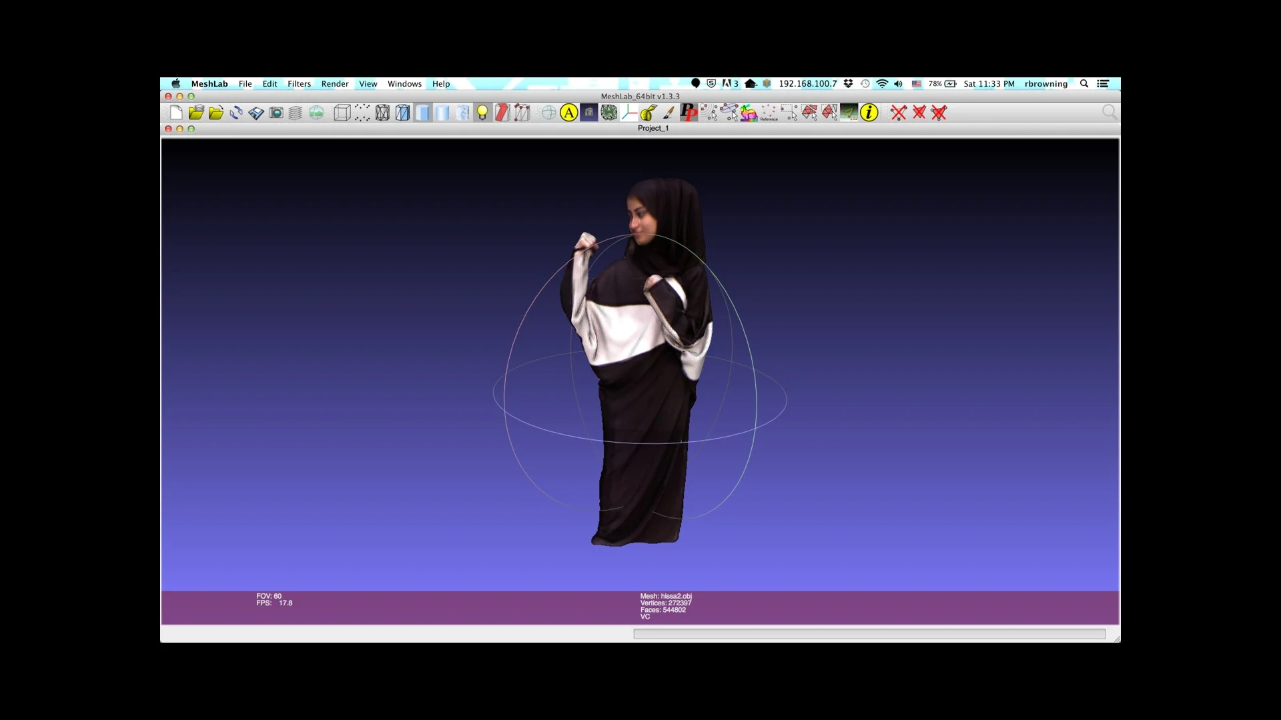Viewport: 1281px width, 720px height.
Task: Select the Z-painting brush tool
Action: point(669,113)
